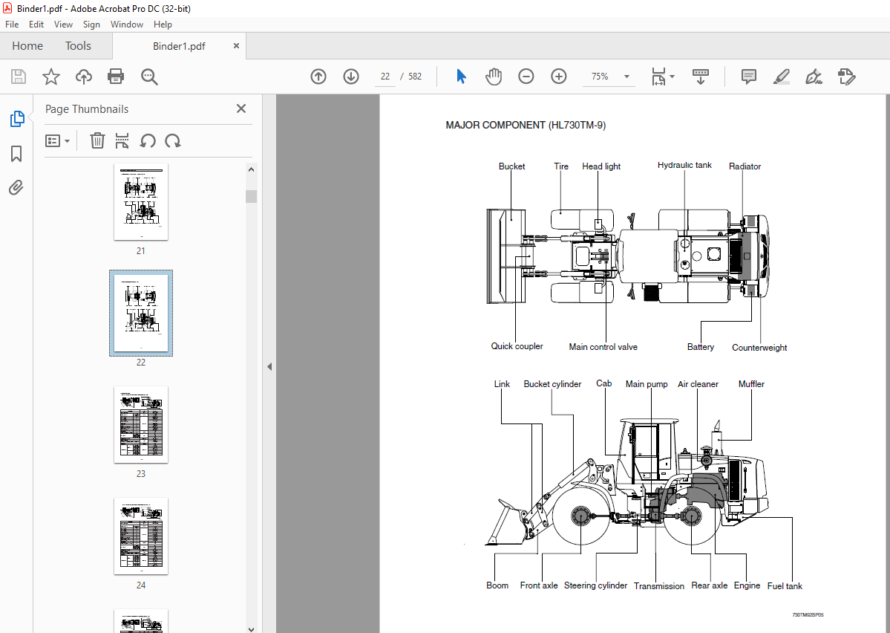Viewport: 890px width, 633px height.
Task: Click the 'Hydraulic tank' label
Action: (684, 166)
